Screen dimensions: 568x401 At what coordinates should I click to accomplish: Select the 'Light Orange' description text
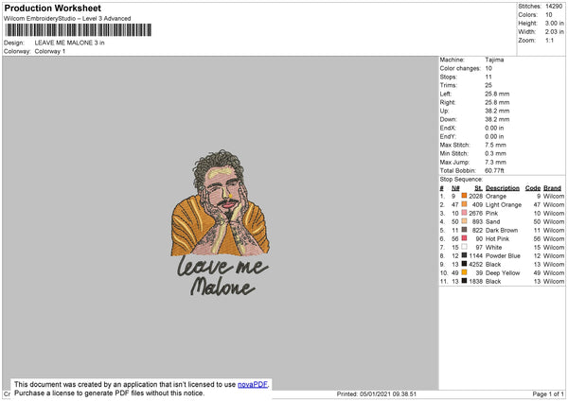point(504,205)
